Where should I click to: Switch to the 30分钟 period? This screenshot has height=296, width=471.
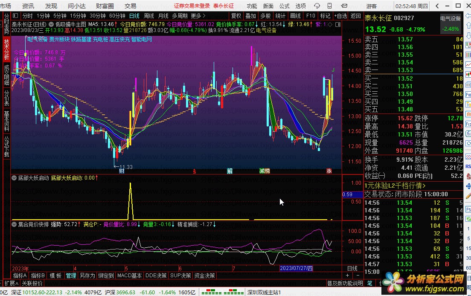click(x=98, y=16)
